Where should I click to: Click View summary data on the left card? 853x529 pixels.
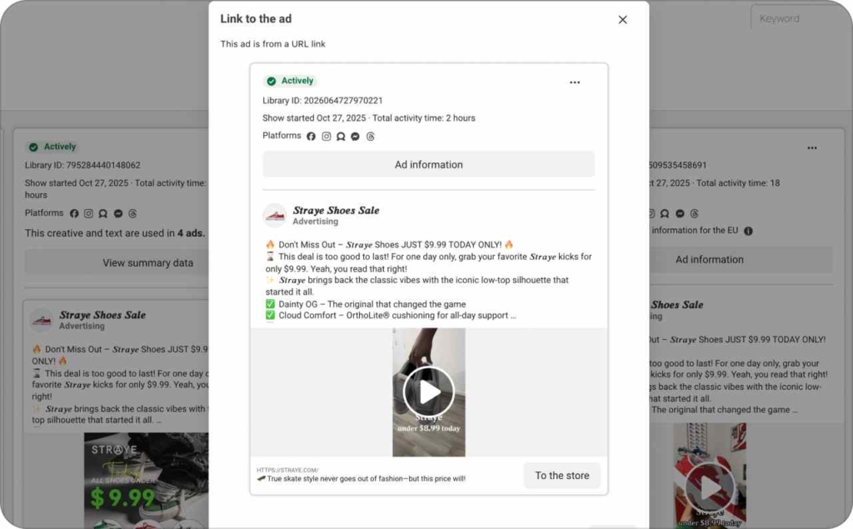coord(147,262)
